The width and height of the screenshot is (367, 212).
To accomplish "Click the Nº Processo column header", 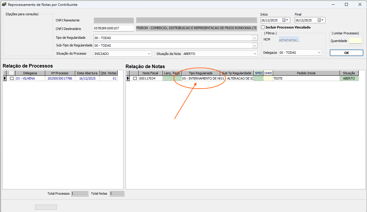I will pos(60,73).
